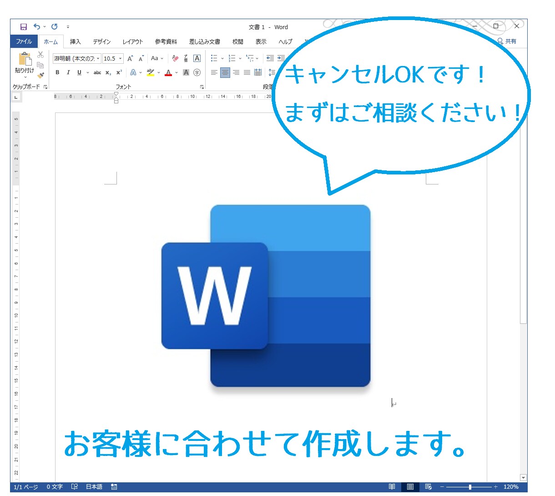The image size is (555, 496).
Task: Toggle italic formatting
Action: pyautogui.click(x=68, y=72)
